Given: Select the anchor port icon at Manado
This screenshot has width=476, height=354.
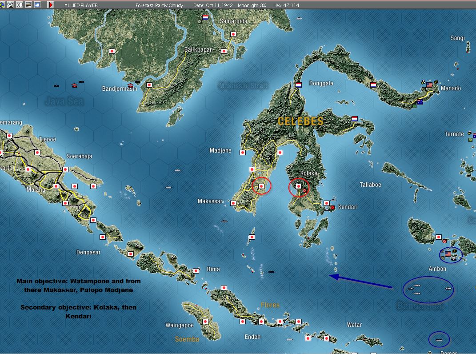Looking at the screenshot, I should click(x=423, y=82).
